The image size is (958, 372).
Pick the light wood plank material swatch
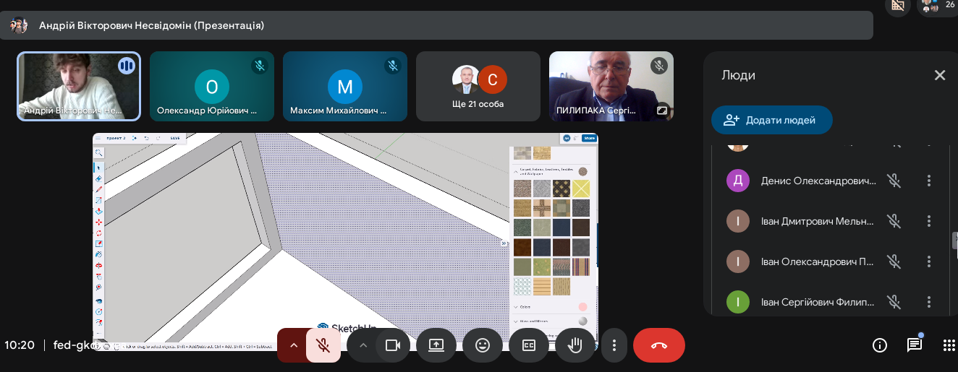(x=542, y=286)
